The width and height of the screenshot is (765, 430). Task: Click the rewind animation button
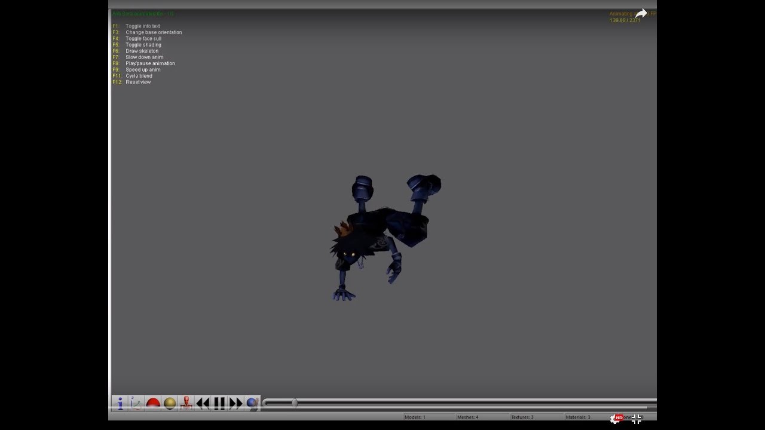[203, 403]
